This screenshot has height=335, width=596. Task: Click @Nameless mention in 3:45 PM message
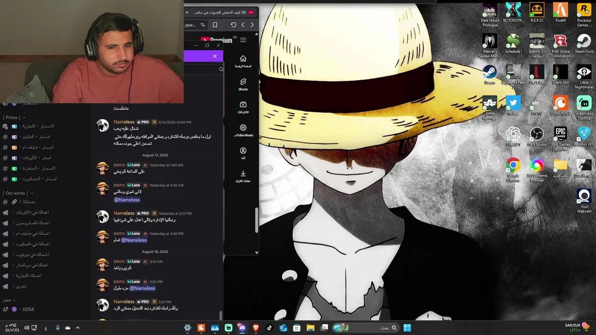tap(134, 240)
